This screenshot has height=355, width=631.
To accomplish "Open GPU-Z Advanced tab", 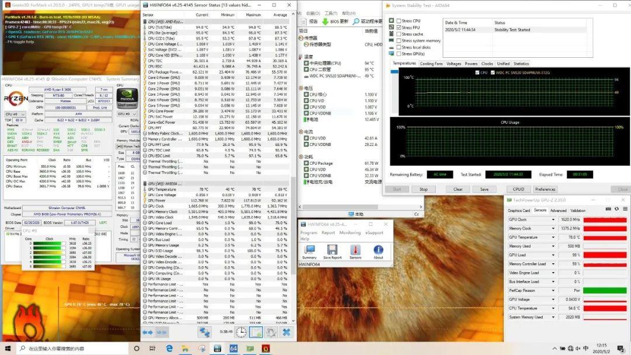I will tap(558, 210).
